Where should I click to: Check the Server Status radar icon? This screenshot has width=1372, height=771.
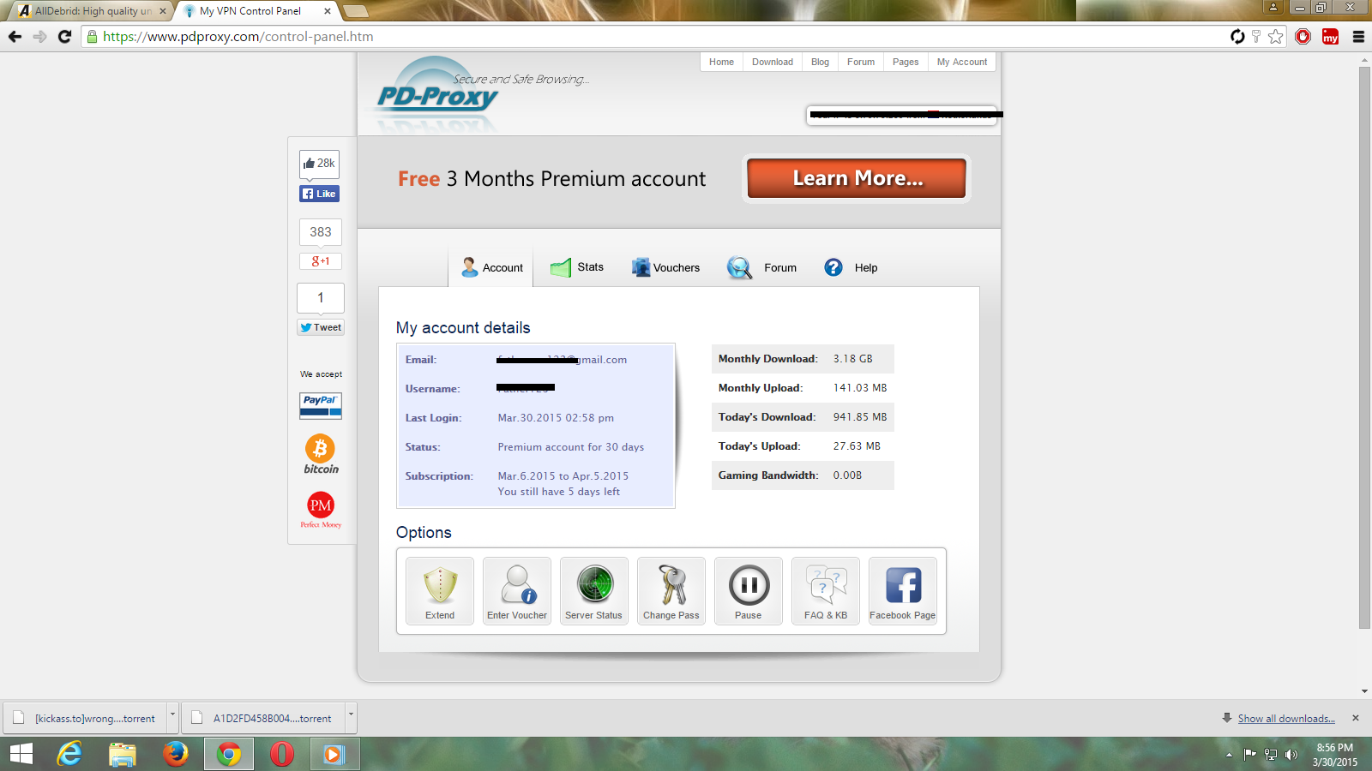pyautogui.click(x=594, y=591)
